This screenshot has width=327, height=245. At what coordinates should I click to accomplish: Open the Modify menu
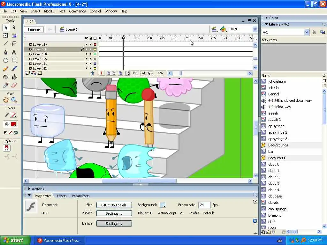coord(49,11)
